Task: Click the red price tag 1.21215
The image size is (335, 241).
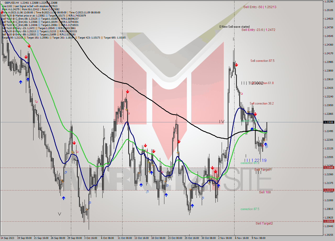Action: click(329, 190)
